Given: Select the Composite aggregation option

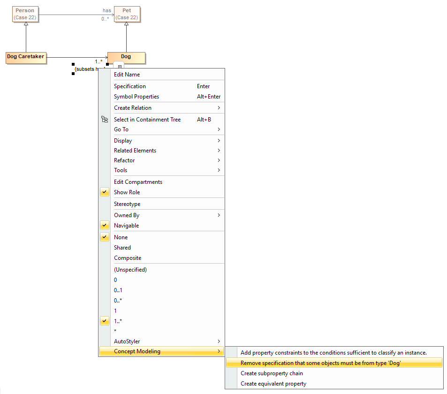Looking at the screenshot, I should pos(127,258).
